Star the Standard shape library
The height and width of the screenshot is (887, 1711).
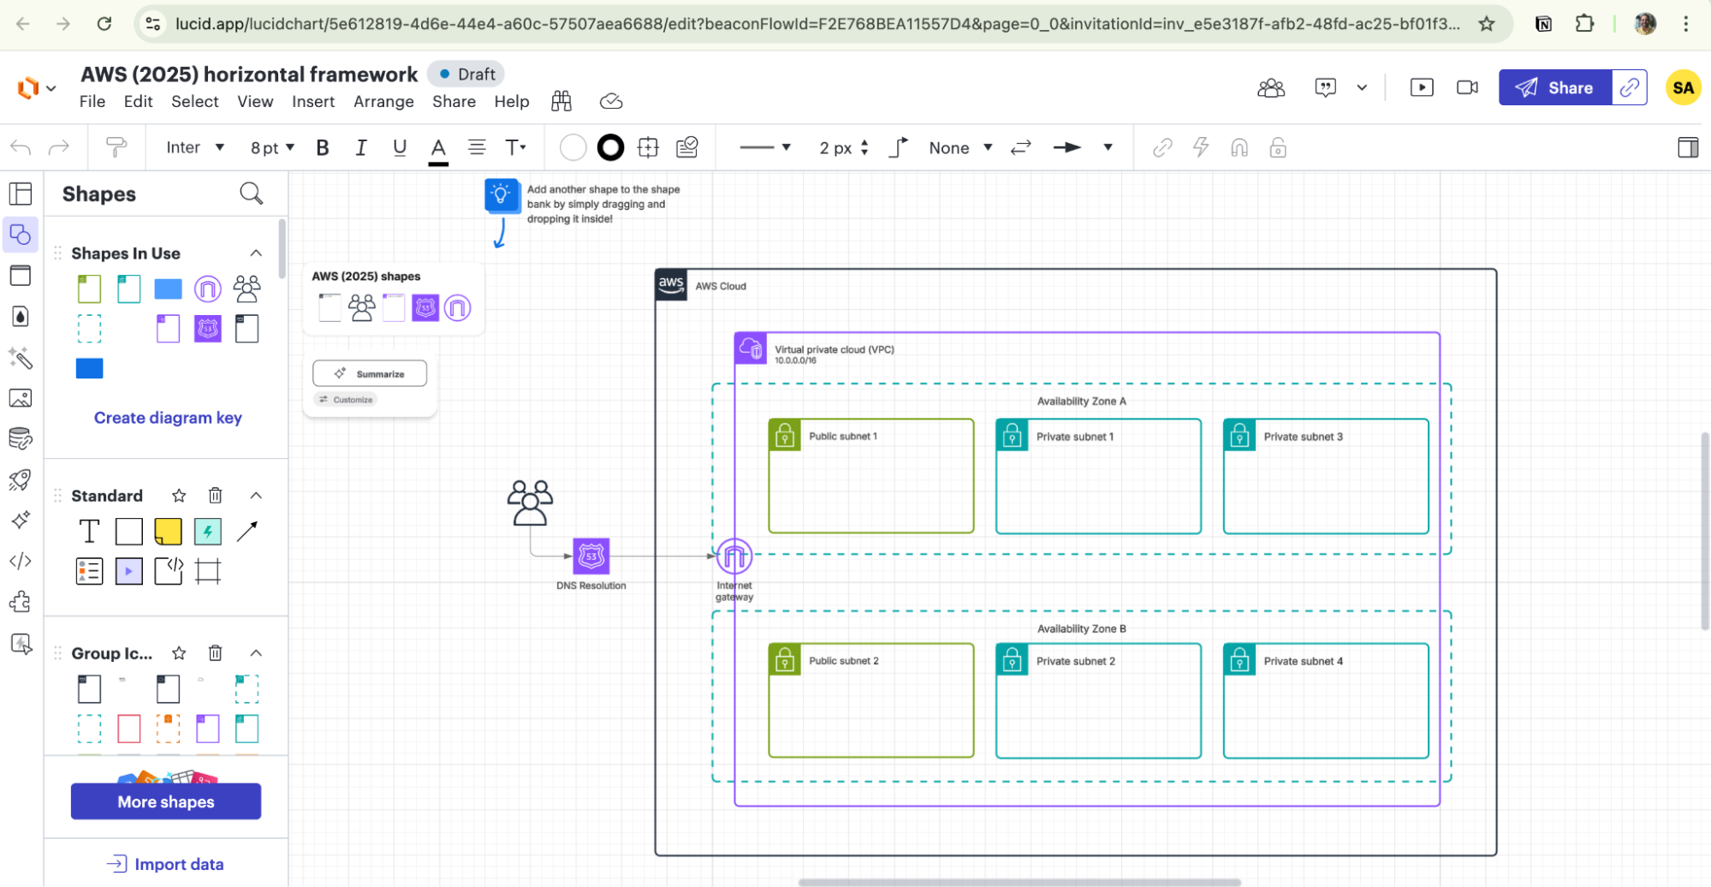coord(179,496)
